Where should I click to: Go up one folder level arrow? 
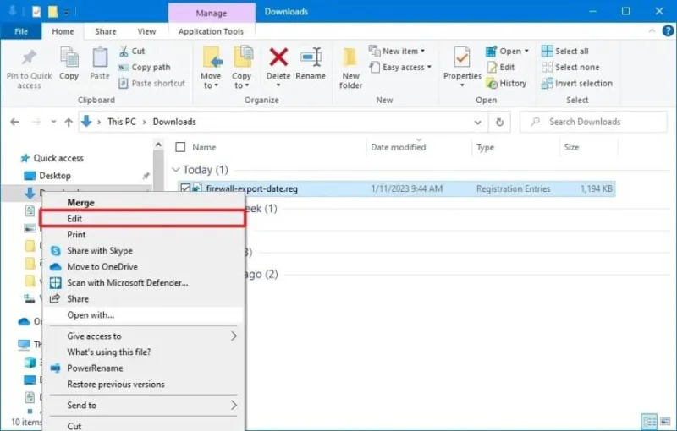69,122
